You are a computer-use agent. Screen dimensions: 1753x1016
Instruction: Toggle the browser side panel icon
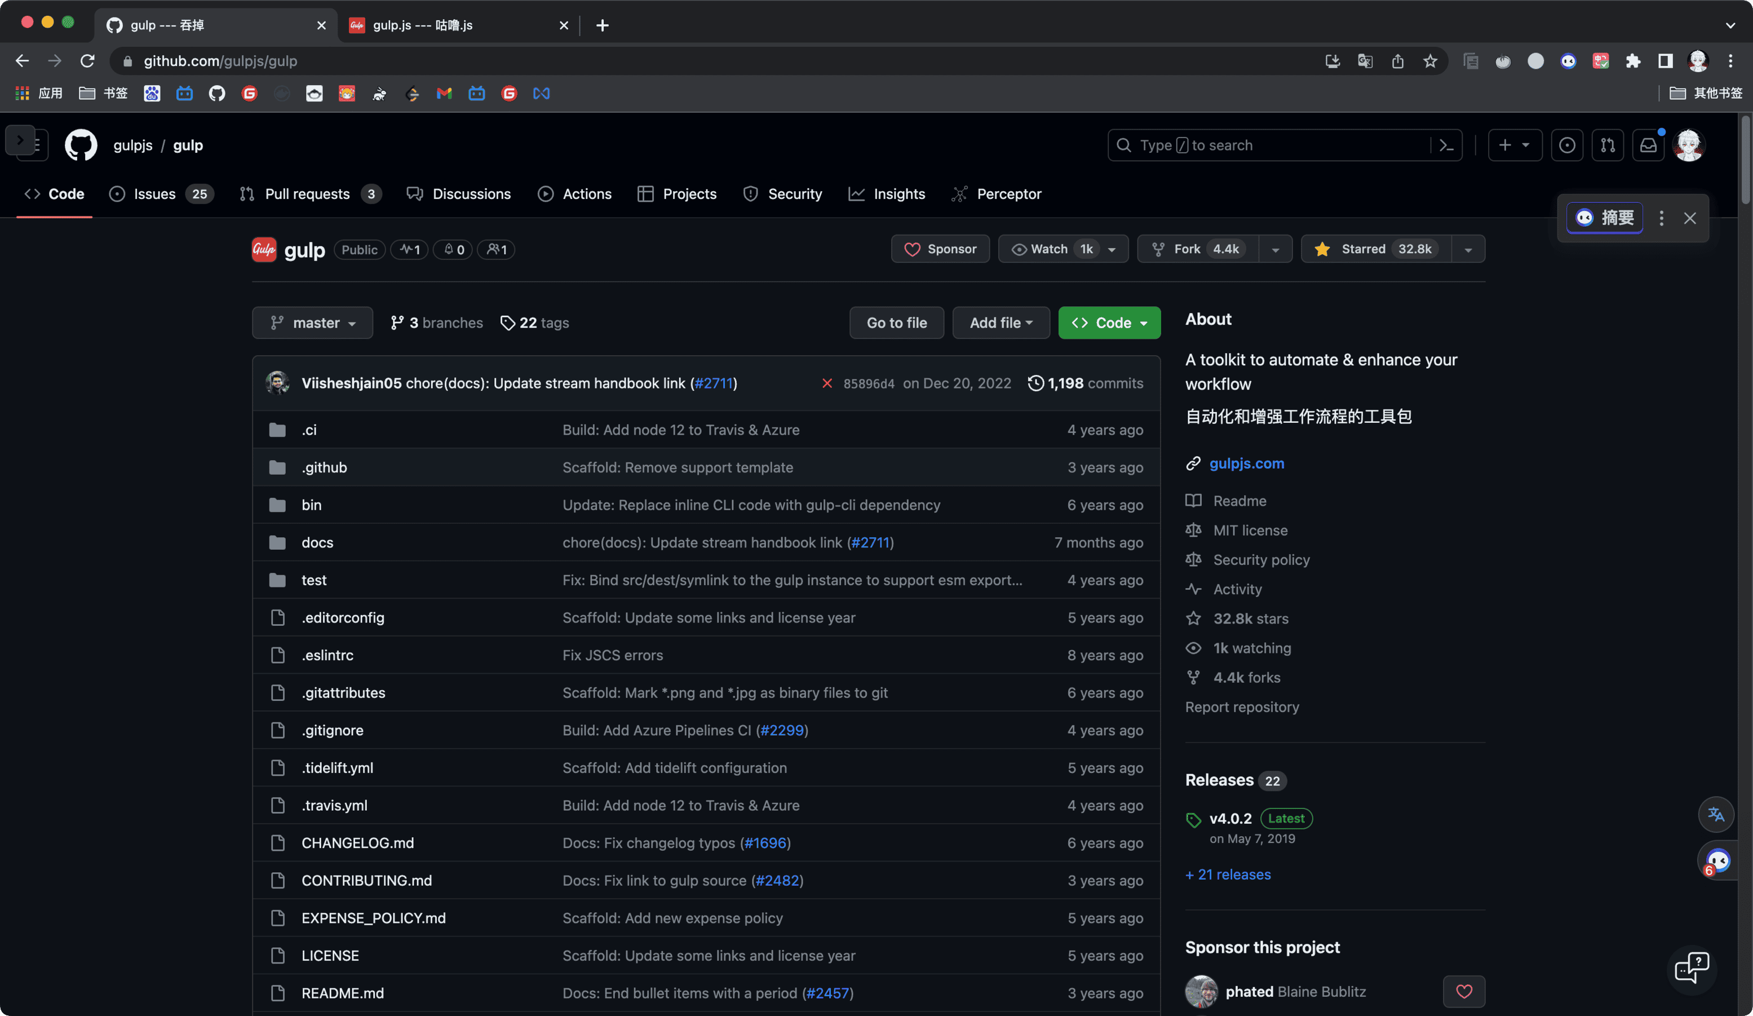tap(1665, 61)
